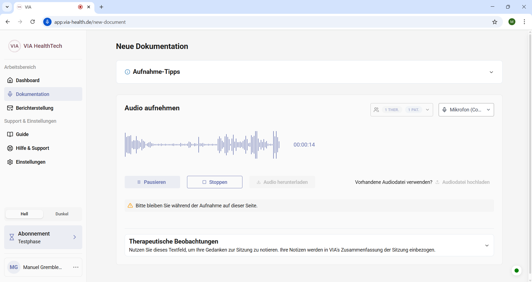Viewport: 532px width, 282px height.
Task: Click the MG user avatar
Action: (14, 267)
